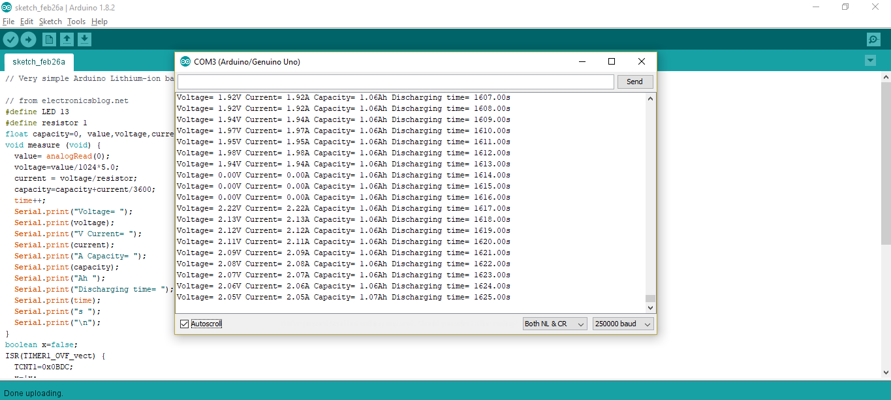Open a sketch with the Open icon
The image size is (891, 400).
67,40
